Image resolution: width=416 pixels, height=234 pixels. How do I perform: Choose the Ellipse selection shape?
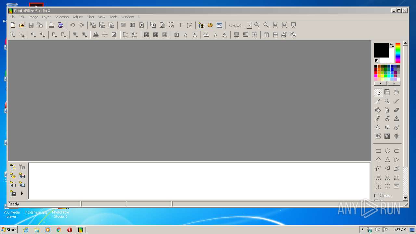[387, 151]
